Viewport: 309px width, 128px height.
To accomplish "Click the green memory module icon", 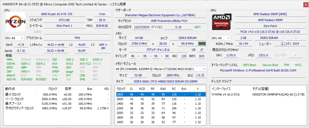I will [202, 43].
